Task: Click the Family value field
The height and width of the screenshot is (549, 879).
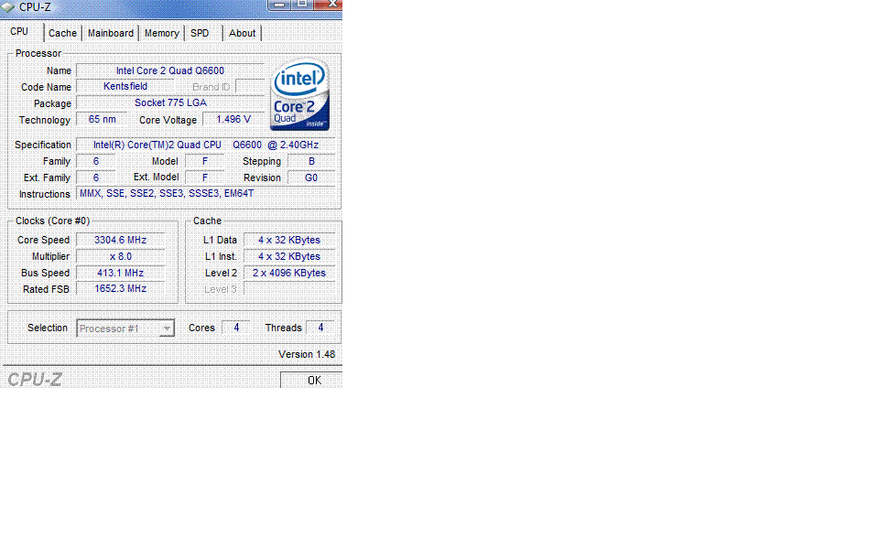Action: [96, 161]
